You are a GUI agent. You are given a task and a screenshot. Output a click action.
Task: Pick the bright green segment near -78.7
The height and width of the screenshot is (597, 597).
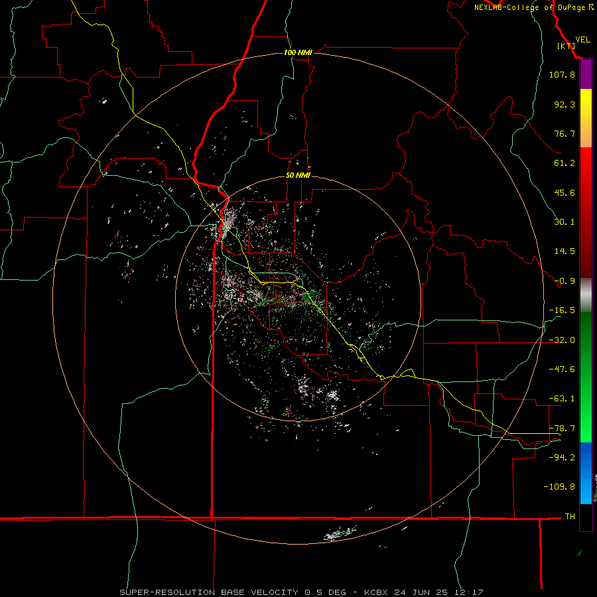pyautogui.click(x=586, y=429)
